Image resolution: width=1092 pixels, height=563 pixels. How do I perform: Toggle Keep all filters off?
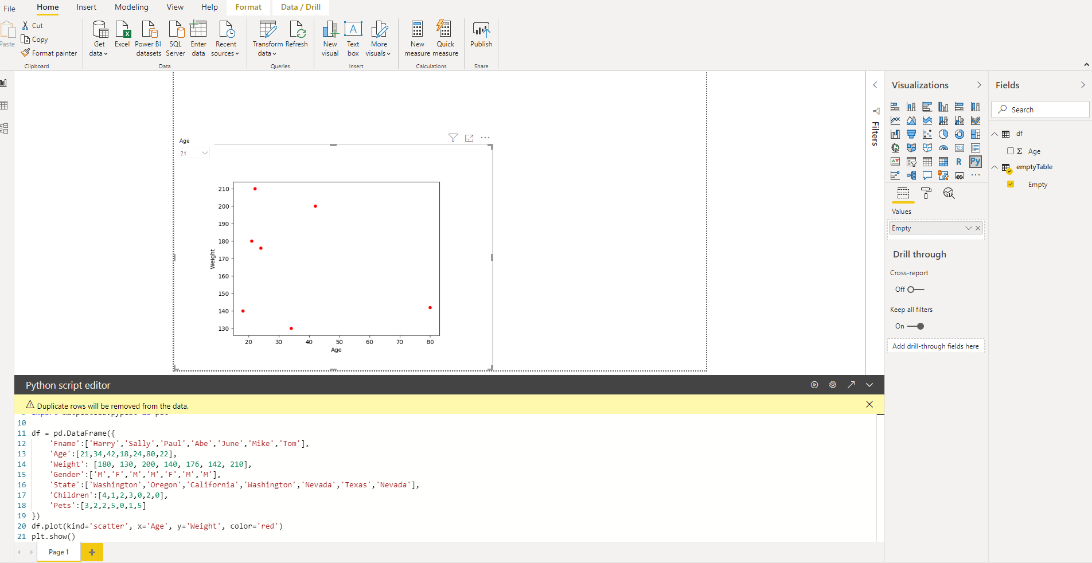coord(915,326)
